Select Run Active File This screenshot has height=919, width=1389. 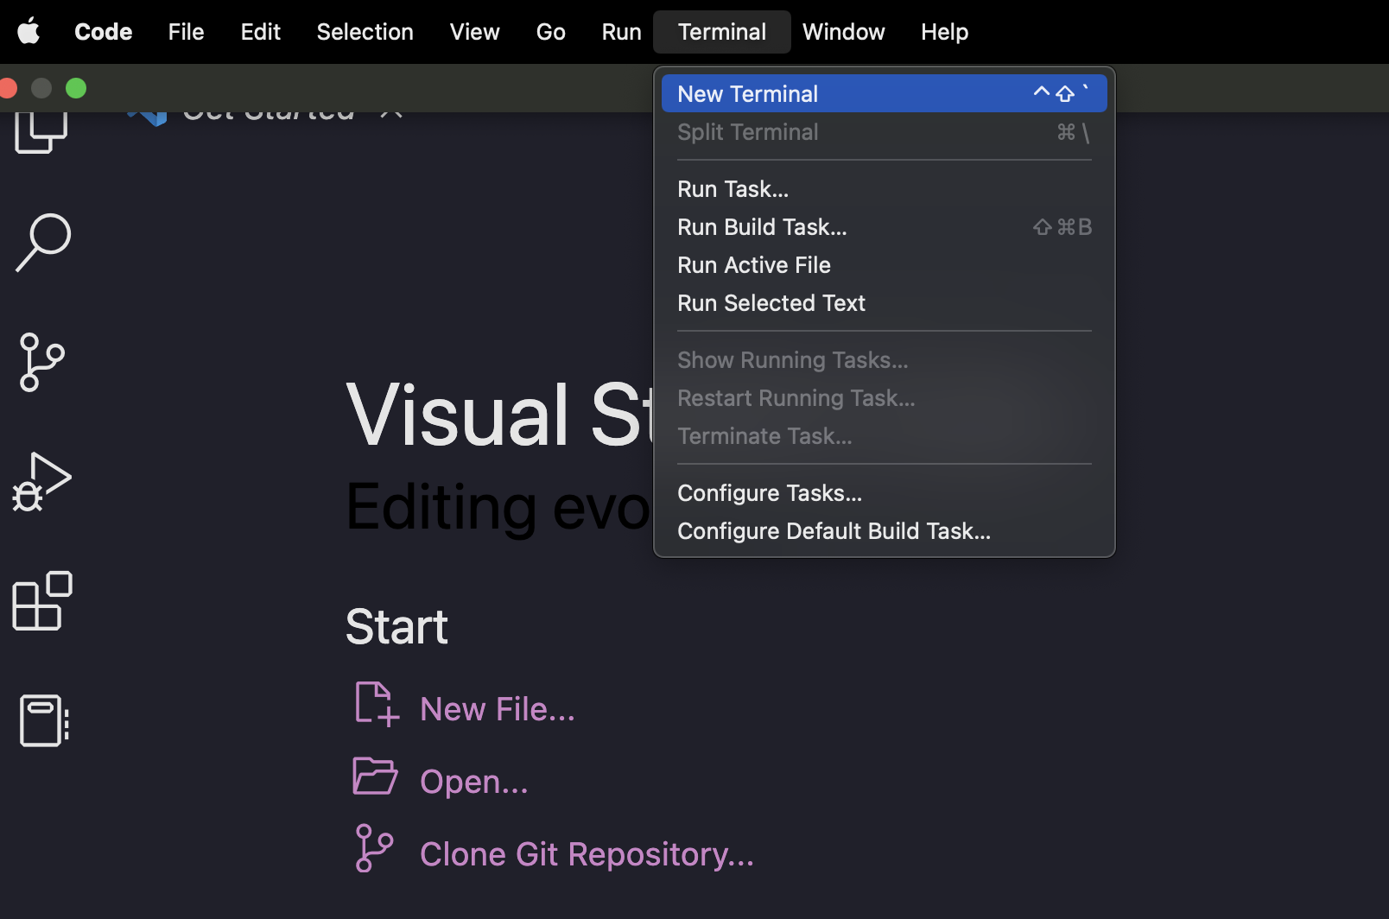(x=884, y=265)
